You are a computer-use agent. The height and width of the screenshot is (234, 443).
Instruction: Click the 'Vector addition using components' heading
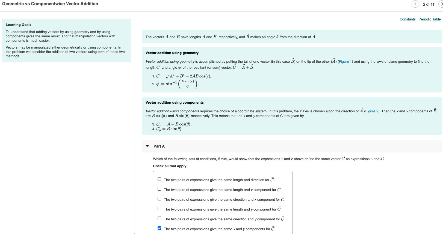pyautogui.click(x=175, y=102)
